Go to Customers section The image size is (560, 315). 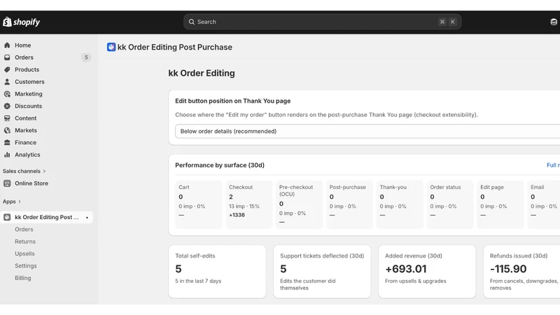click(x=29, y=82)
